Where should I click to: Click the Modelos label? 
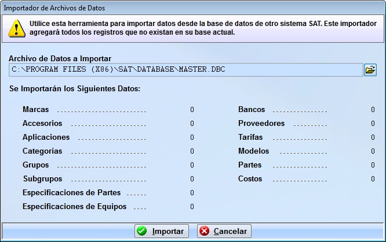point(254,151)
